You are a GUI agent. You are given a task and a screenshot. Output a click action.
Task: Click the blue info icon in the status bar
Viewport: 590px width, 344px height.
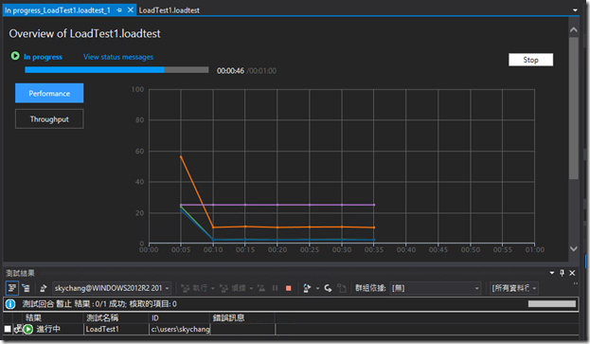click(10, 304)
